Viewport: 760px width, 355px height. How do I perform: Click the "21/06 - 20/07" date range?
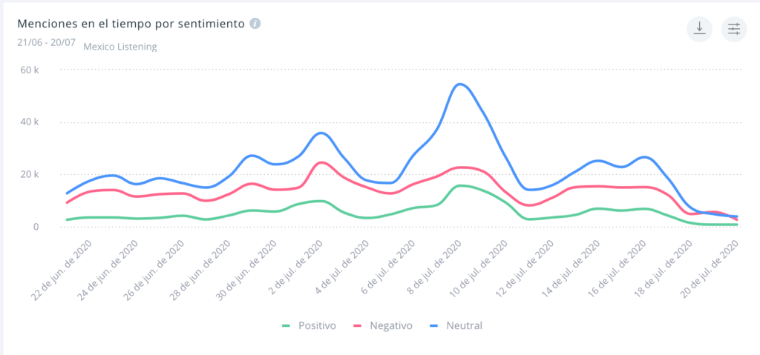pyautogui.click(x=46, y=42)
